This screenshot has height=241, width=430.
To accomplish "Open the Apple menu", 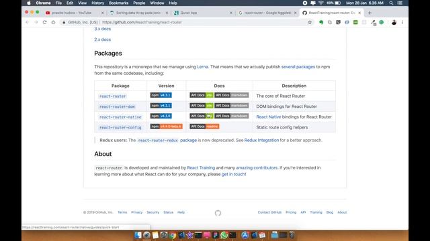I will pos(28,3).
